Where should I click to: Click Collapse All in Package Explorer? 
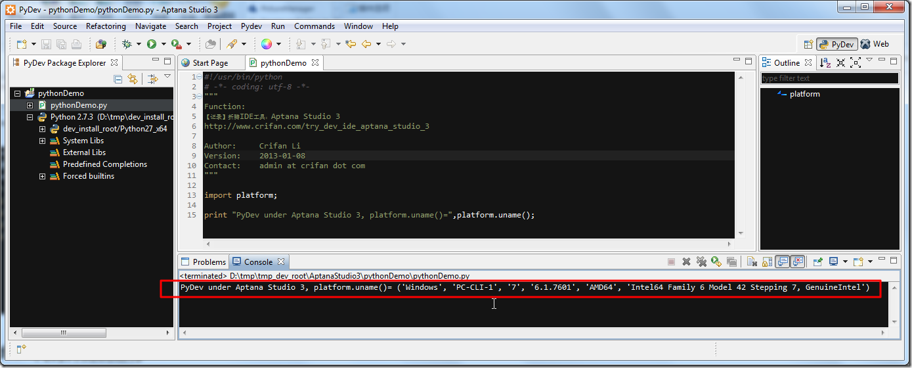click(x=118, y=79)
